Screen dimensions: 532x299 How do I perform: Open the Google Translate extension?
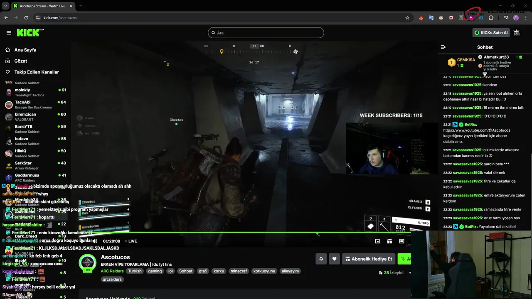[x=431, y=18]
